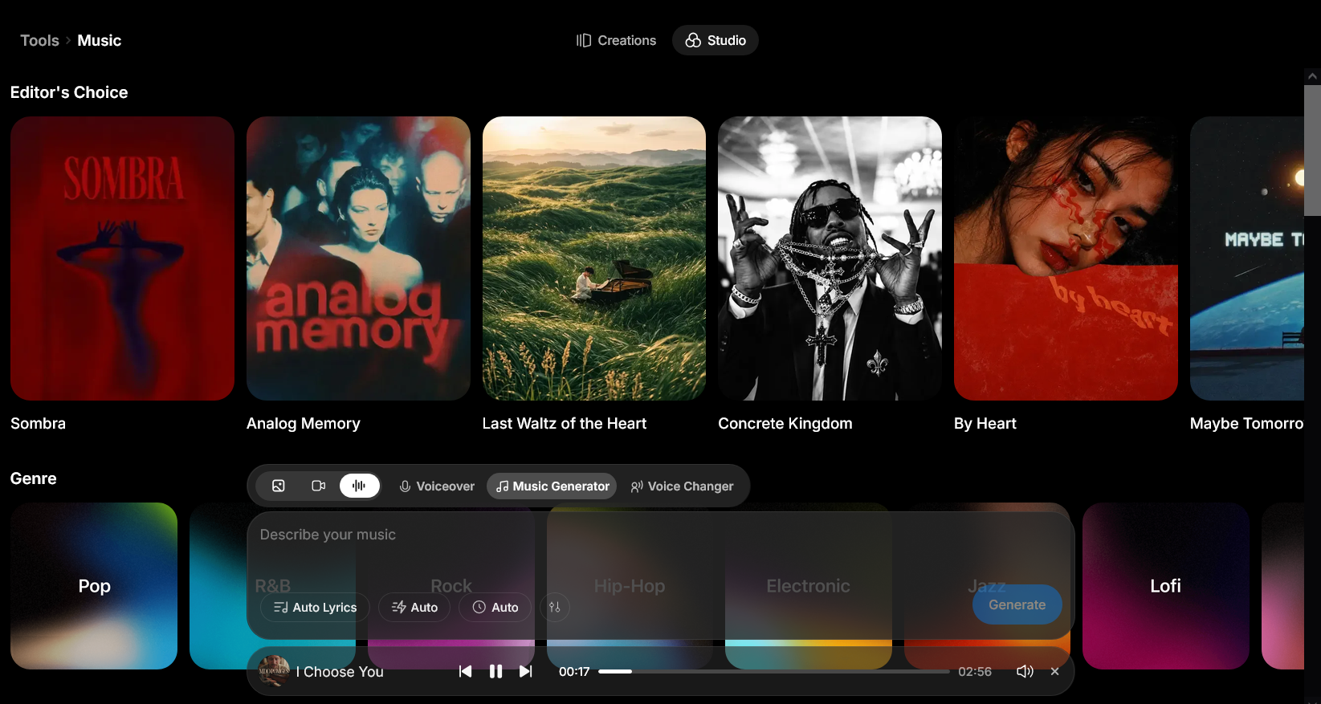Screen dimensions: 1321x704
Task: Open the Sombra cover artwork
Action: tap(122, 258)
